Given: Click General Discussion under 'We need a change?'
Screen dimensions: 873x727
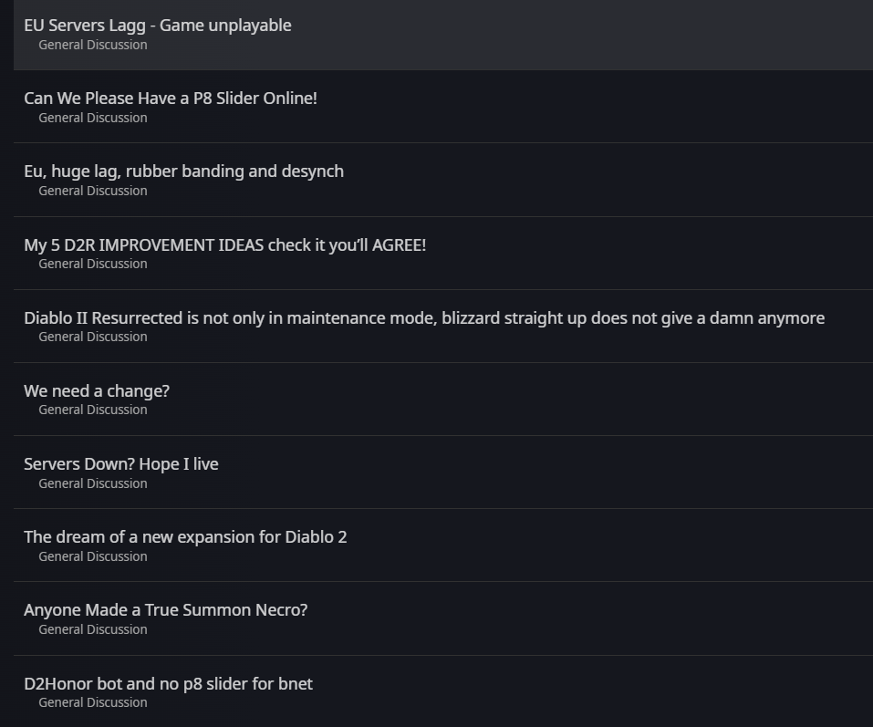Looking at the screenshot, I should point(92,410).
